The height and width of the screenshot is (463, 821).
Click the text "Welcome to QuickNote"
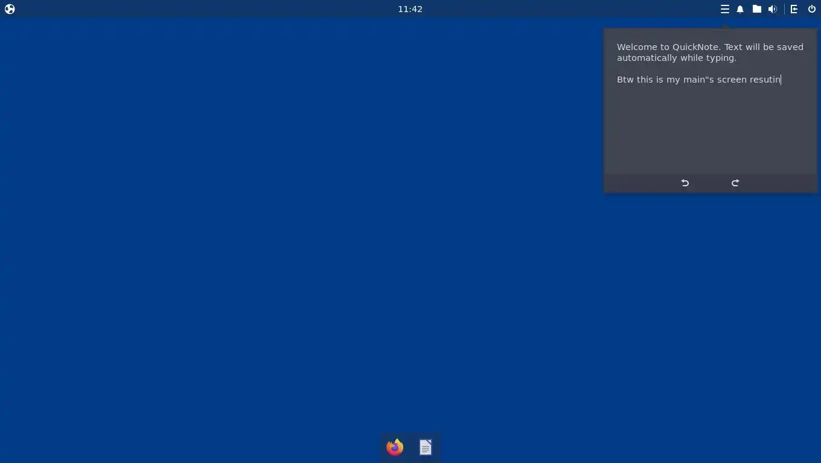(668, 47)
